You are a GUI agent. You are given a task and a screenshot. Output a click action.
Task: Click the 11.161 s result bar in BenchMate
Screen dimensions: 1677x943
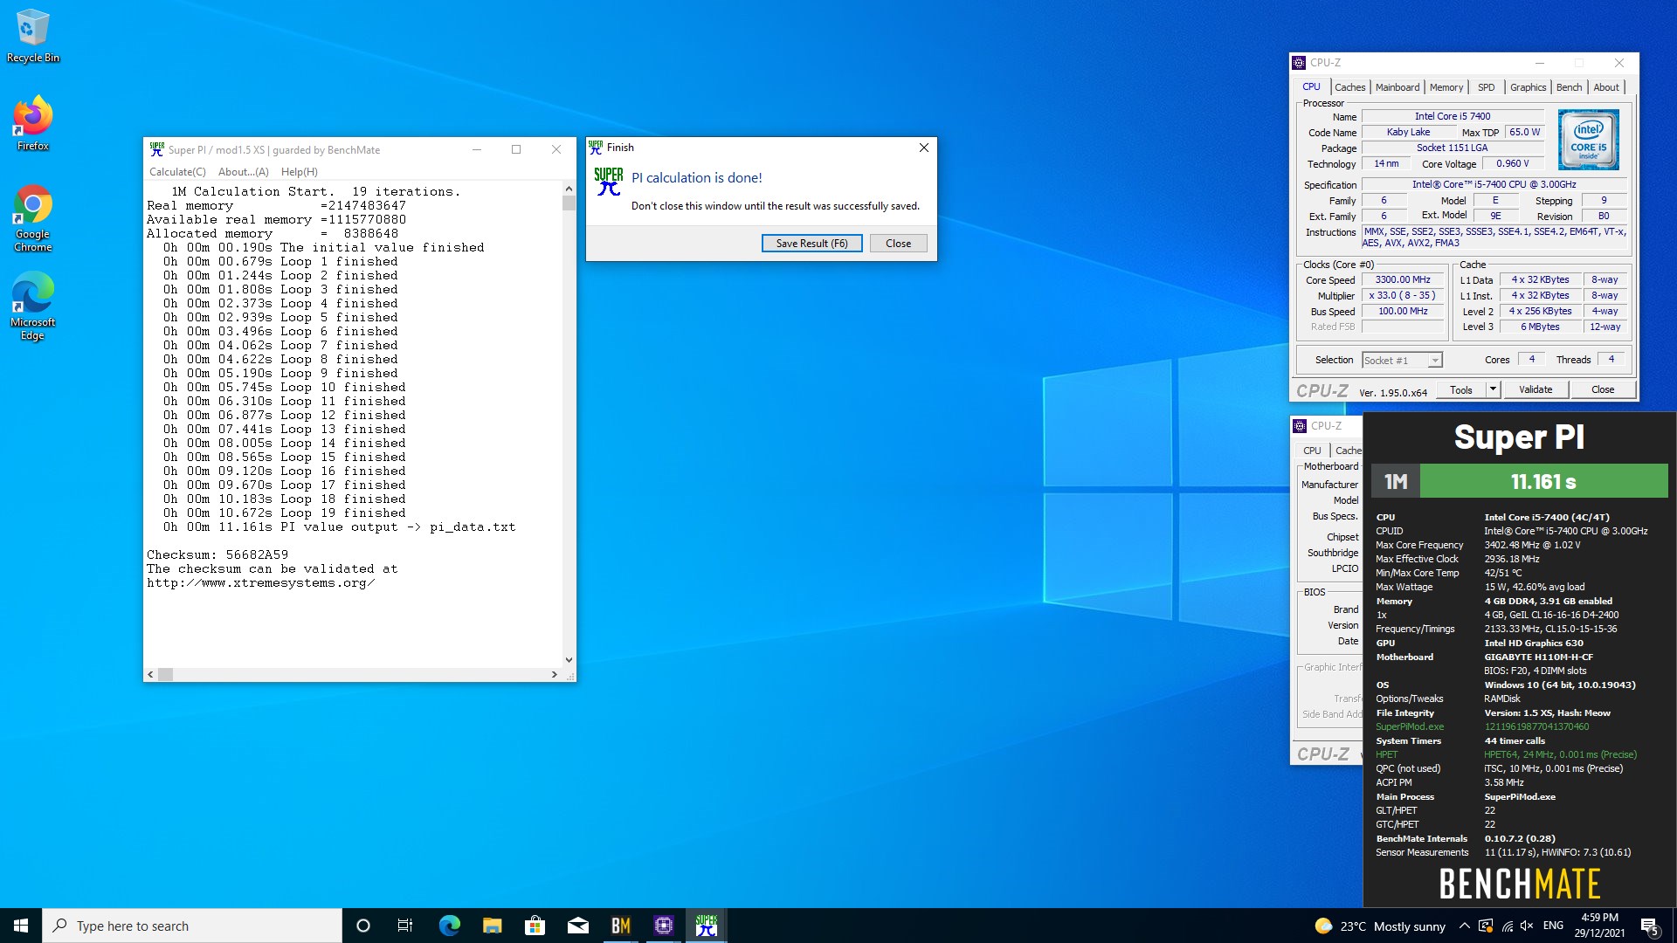point(1543,481)
